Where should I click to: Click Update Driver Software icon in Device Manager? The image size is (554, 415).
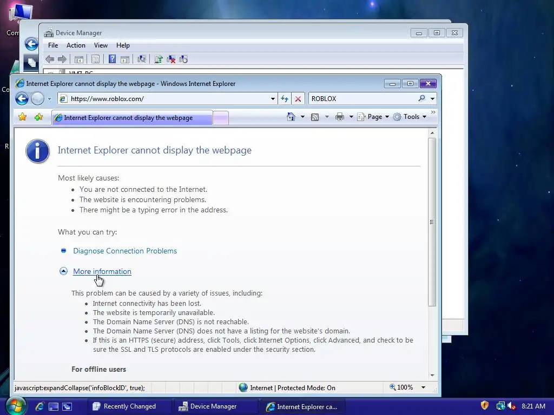[x=159, y=59]
